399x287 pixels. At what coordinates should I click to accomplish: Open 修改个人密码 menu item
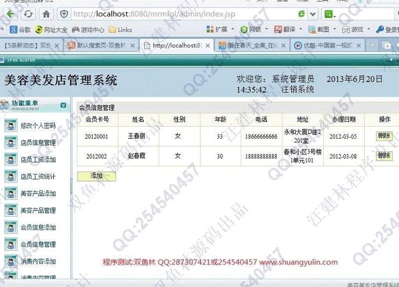click(38, 126)
